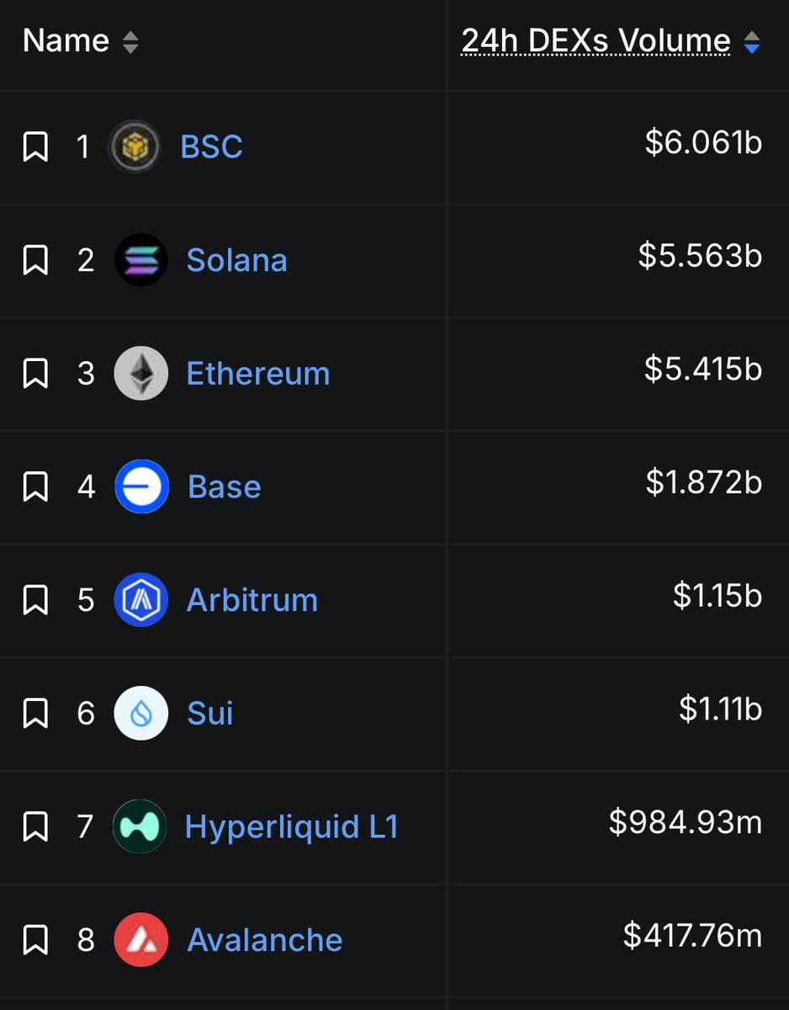Click the Ethereum logo icon
Image resolution: width=789 pixels, height=1010 pixels.
pos(140,373)
